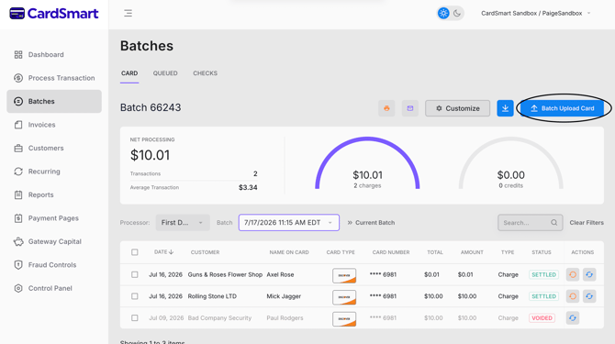Sort by TOTAL column header
Viewport: 615px width, 344px height.
[x=434, y=252]
